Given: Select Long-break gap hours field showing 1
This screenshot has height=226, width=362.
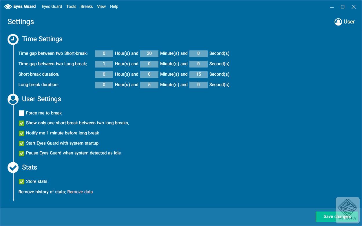Looking at the screenshot, I should 104,64.
